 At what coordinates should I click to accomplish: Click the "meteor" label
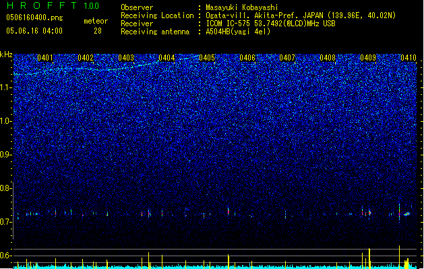pos(96,21)
